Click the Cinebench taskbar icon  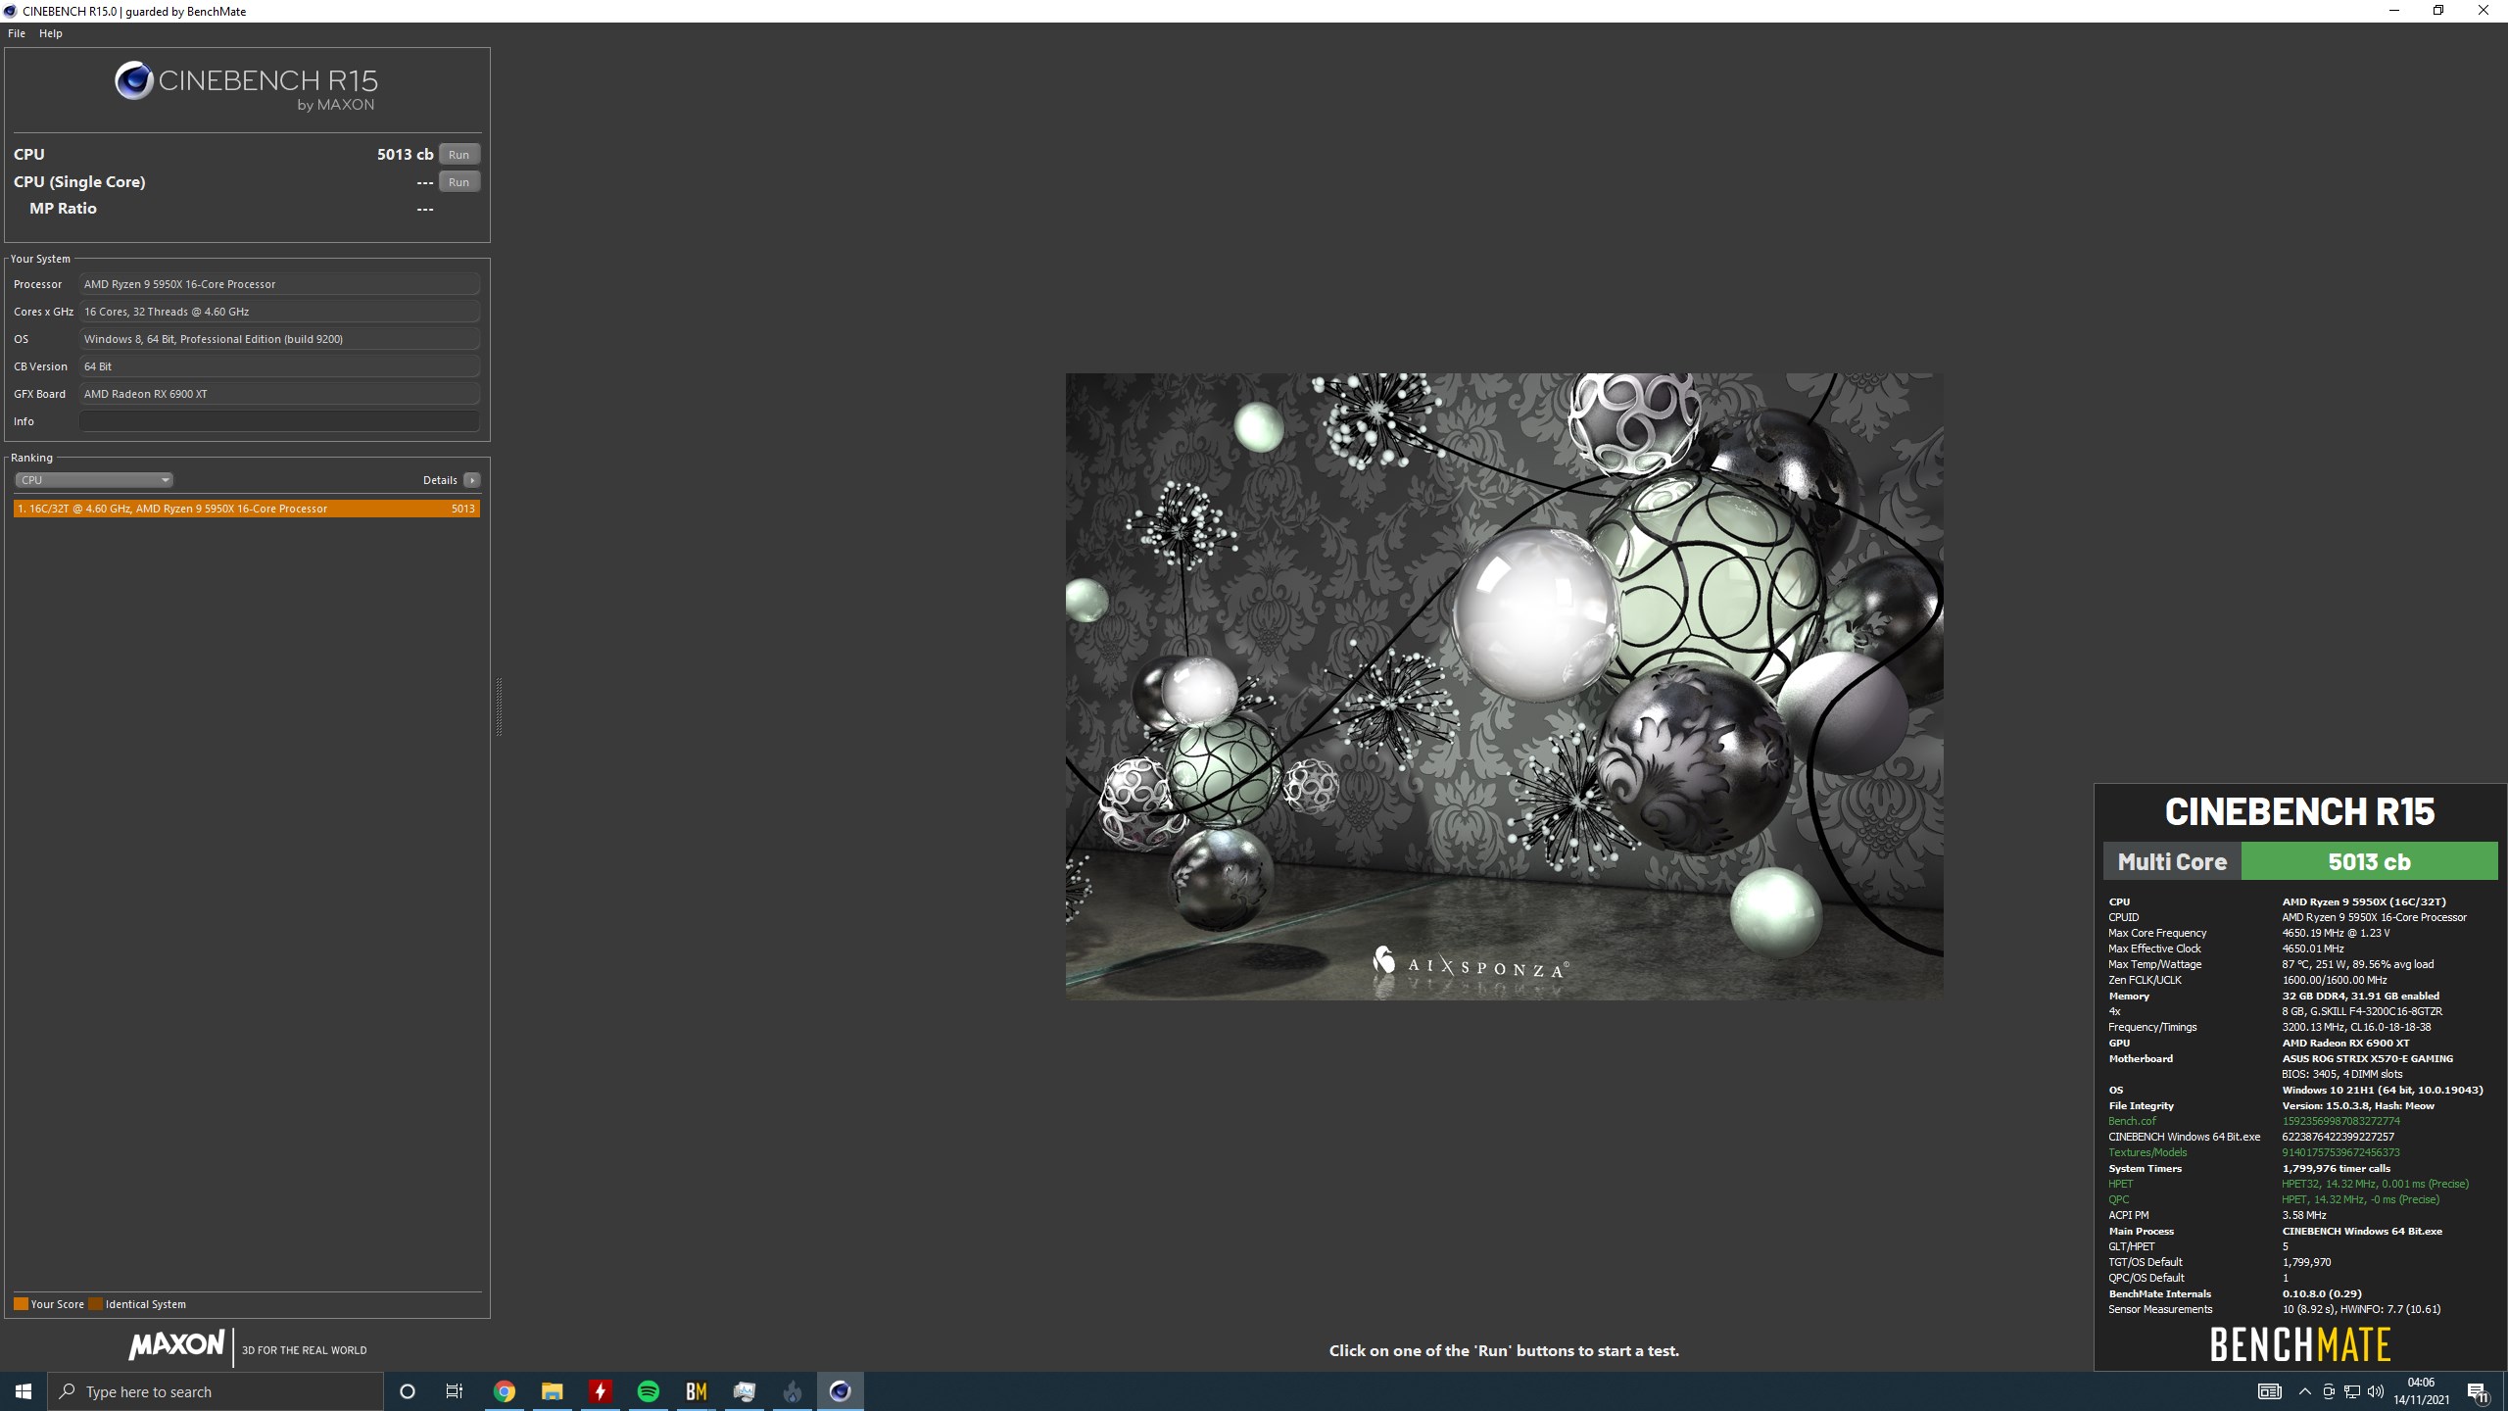pos(840,1391)
